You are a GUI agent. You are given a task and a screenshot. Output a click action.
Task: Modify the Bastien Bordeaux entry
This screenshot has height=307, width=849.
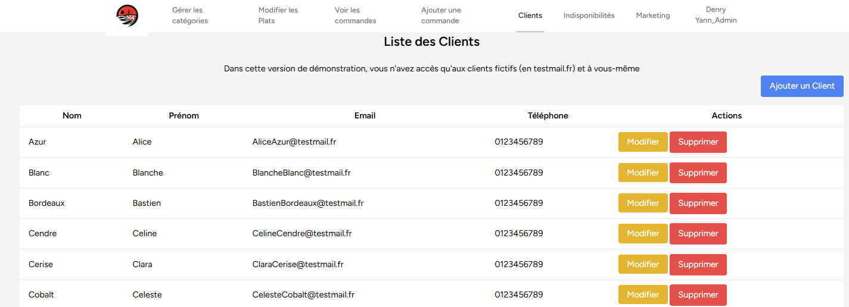point(643,203)
